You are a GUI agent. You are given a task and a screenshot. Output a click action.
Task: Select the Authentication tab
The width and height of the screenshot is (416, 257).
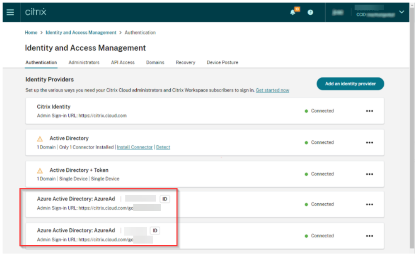41,63
